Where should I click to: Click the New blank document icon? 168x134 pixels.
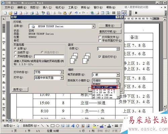tap(5, 13)
